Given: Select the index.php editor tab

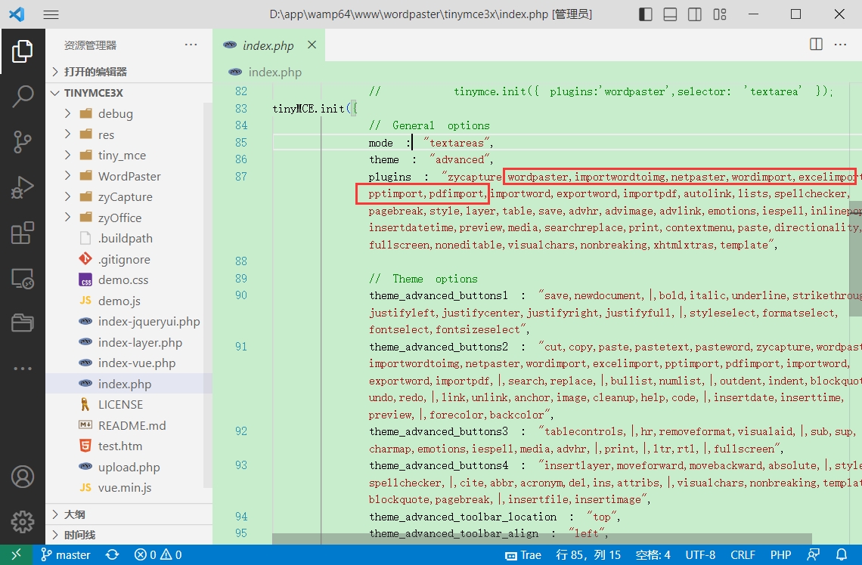Looking at the screenshot, I should point(268,45).
